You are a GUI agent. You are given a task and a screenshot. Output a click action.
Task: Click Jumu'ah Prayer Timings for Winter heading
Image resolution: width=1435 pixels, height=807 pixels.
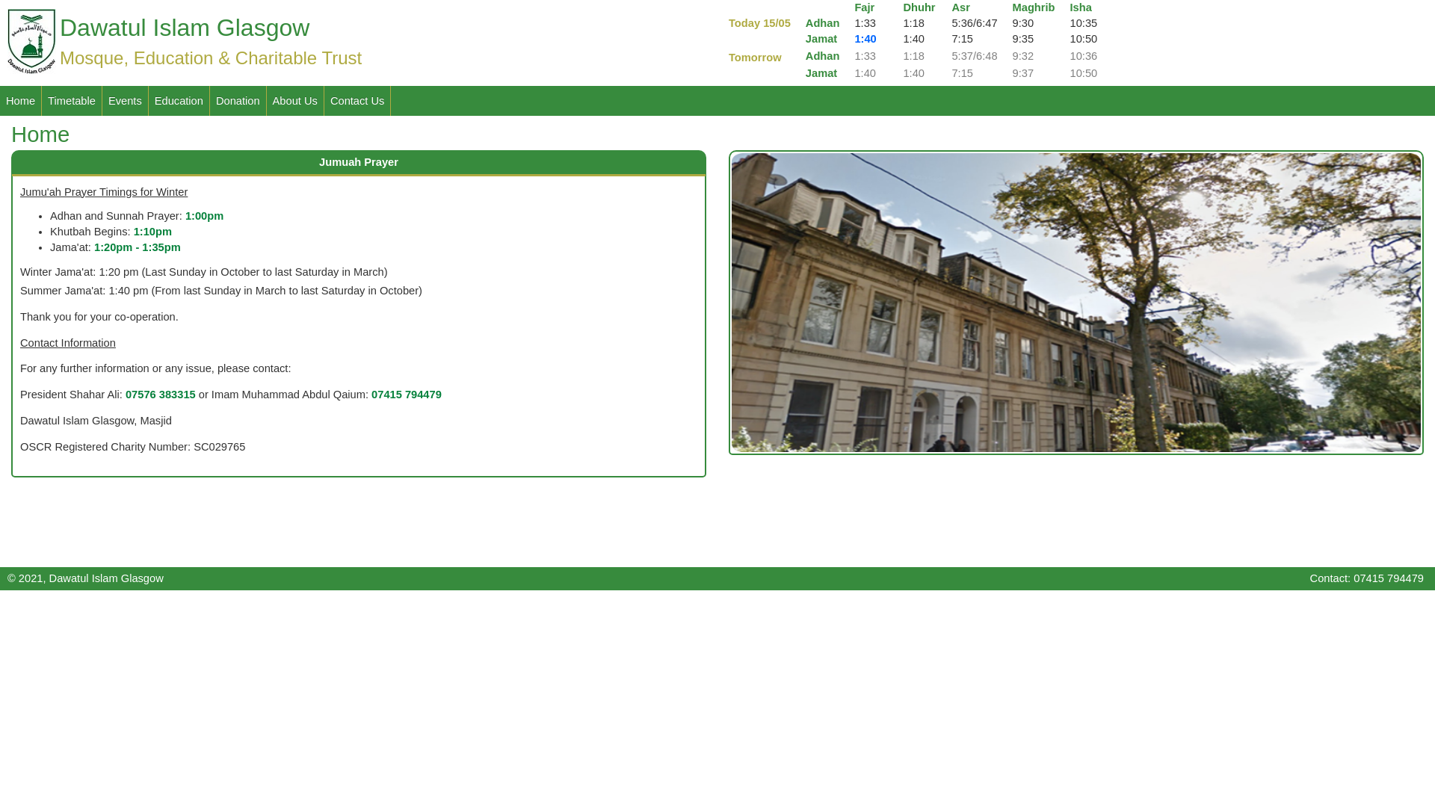[104, 192]
